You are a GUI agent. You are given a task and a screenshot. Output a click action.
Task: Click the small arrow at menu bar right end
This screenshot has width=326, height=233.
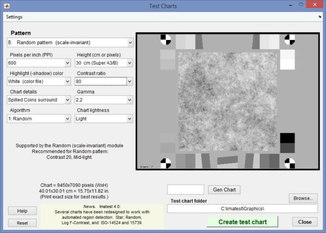[x=320, y=17]
